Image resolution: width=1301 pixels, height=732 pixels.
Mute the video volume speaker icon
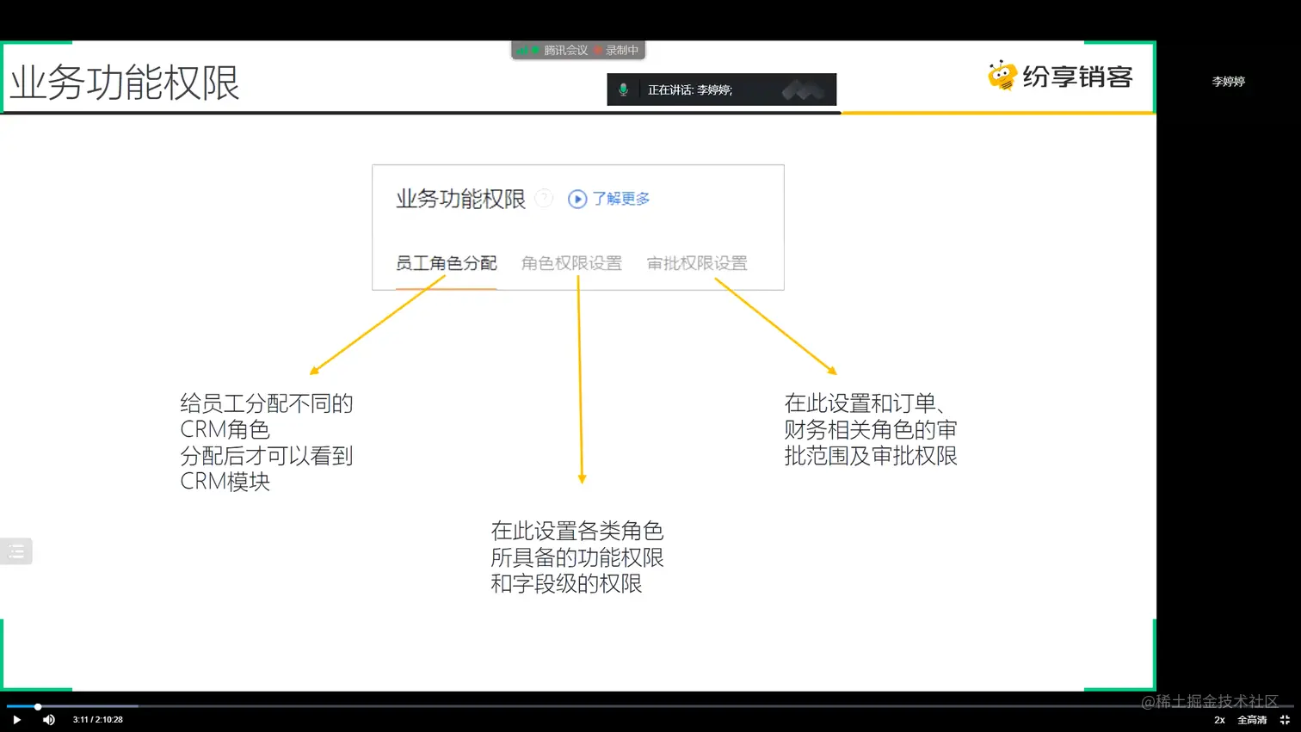pyautogui.click(x=49, y=720)
